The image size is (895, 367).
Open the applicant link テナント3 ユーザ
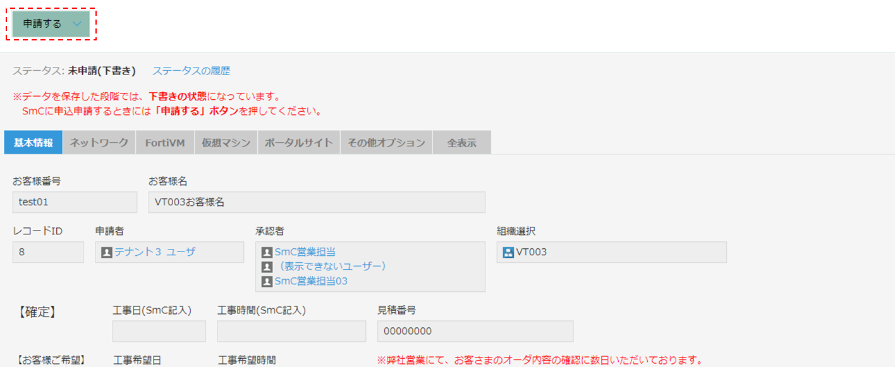click(x=155, y=252)
